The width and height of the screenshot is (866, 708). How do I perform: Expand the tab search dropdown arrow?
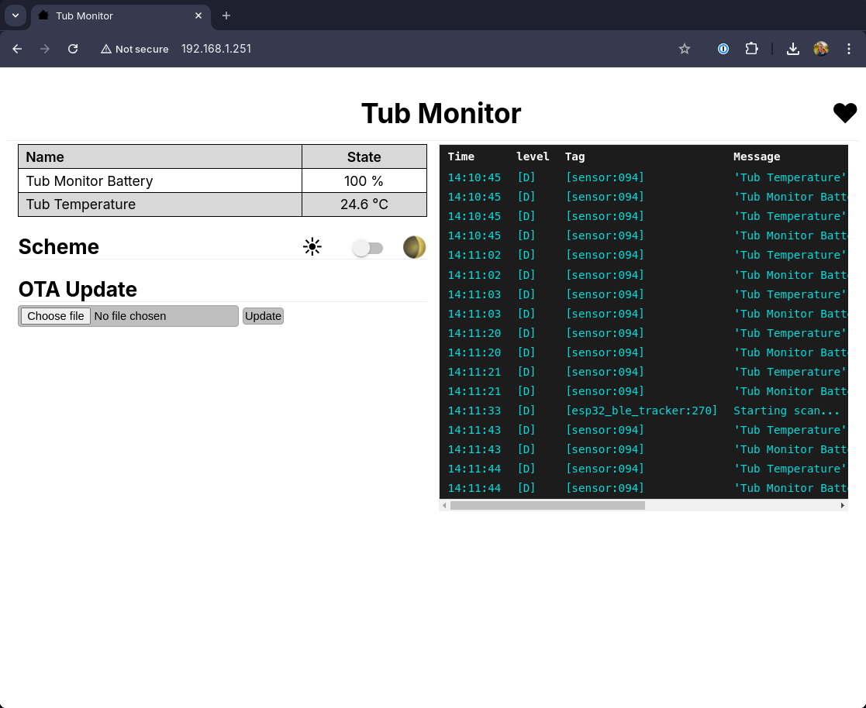click(x=15, y=15)
